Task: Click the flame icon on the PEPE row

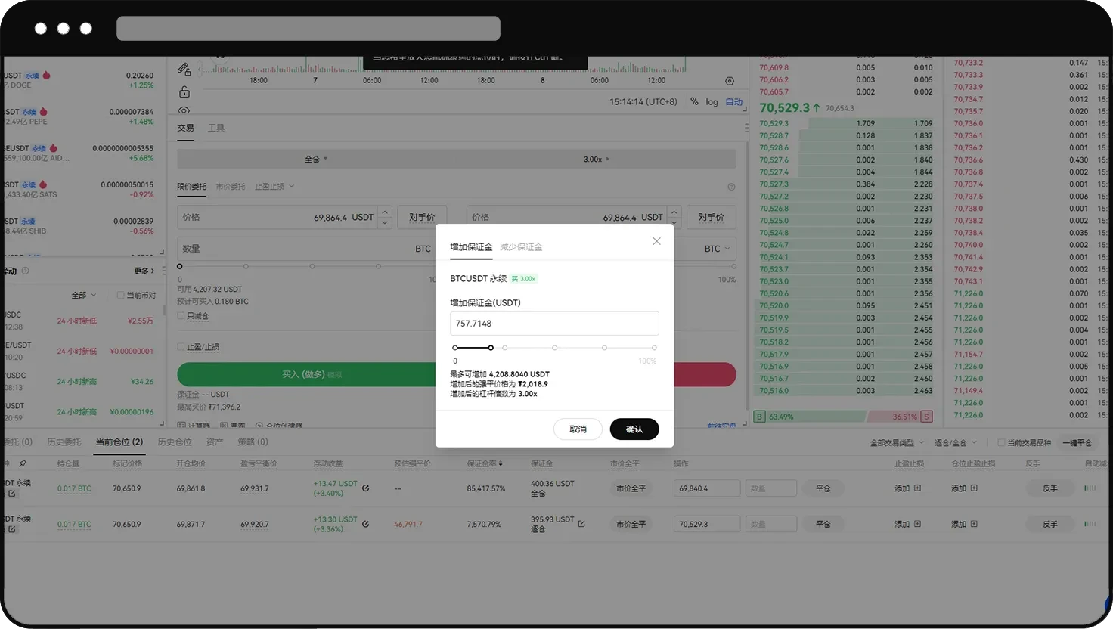Action: [x=43, y=112]
